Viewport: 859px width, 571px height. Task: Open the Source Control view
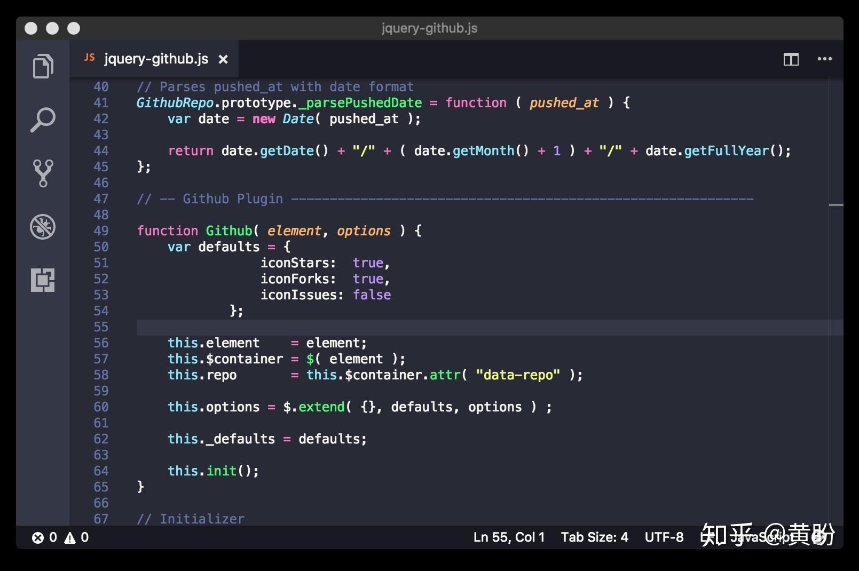pos(44,173)
